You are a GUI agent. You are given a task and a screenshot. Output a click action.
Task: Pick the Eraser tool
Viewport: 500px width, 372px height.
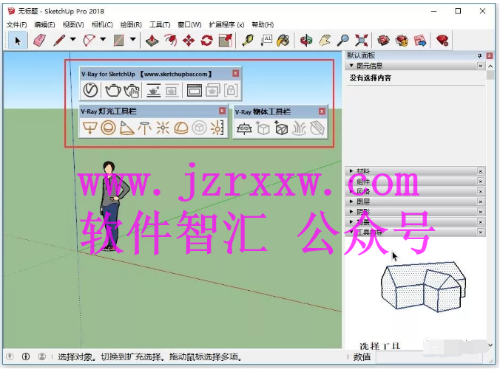click(x=39, y=41)
